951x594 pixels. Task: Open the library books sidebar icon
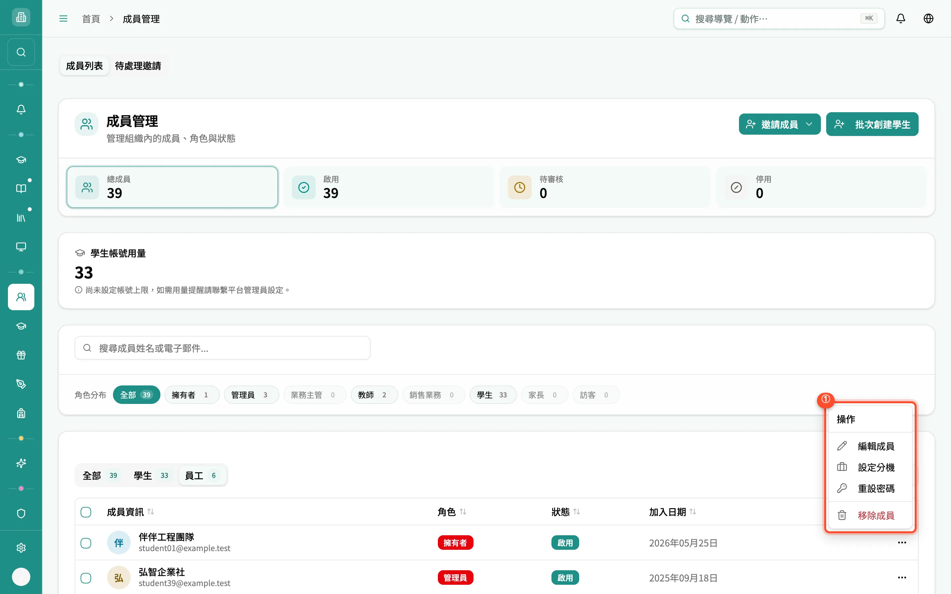click(x=21, y=218)
